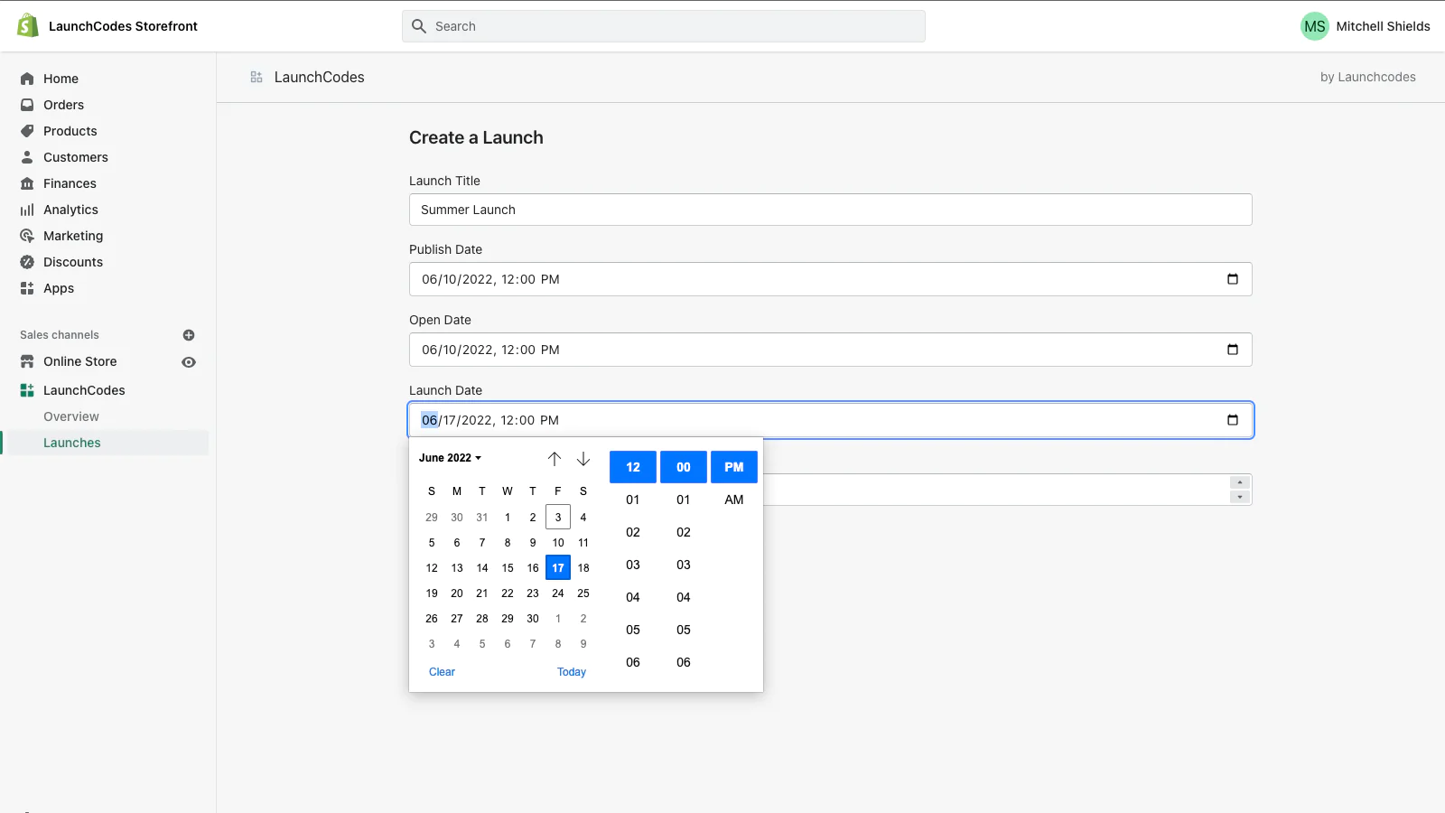The height and width of the screenshot is (813, 1445).
Task: Open the Overview sub-page
Action: pyautogui.click(x=71, y=416)
